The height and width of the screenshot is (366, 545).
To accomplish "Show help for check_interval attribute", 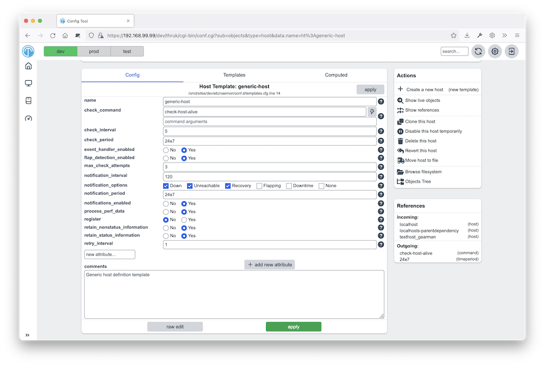I will click(381, 131).
